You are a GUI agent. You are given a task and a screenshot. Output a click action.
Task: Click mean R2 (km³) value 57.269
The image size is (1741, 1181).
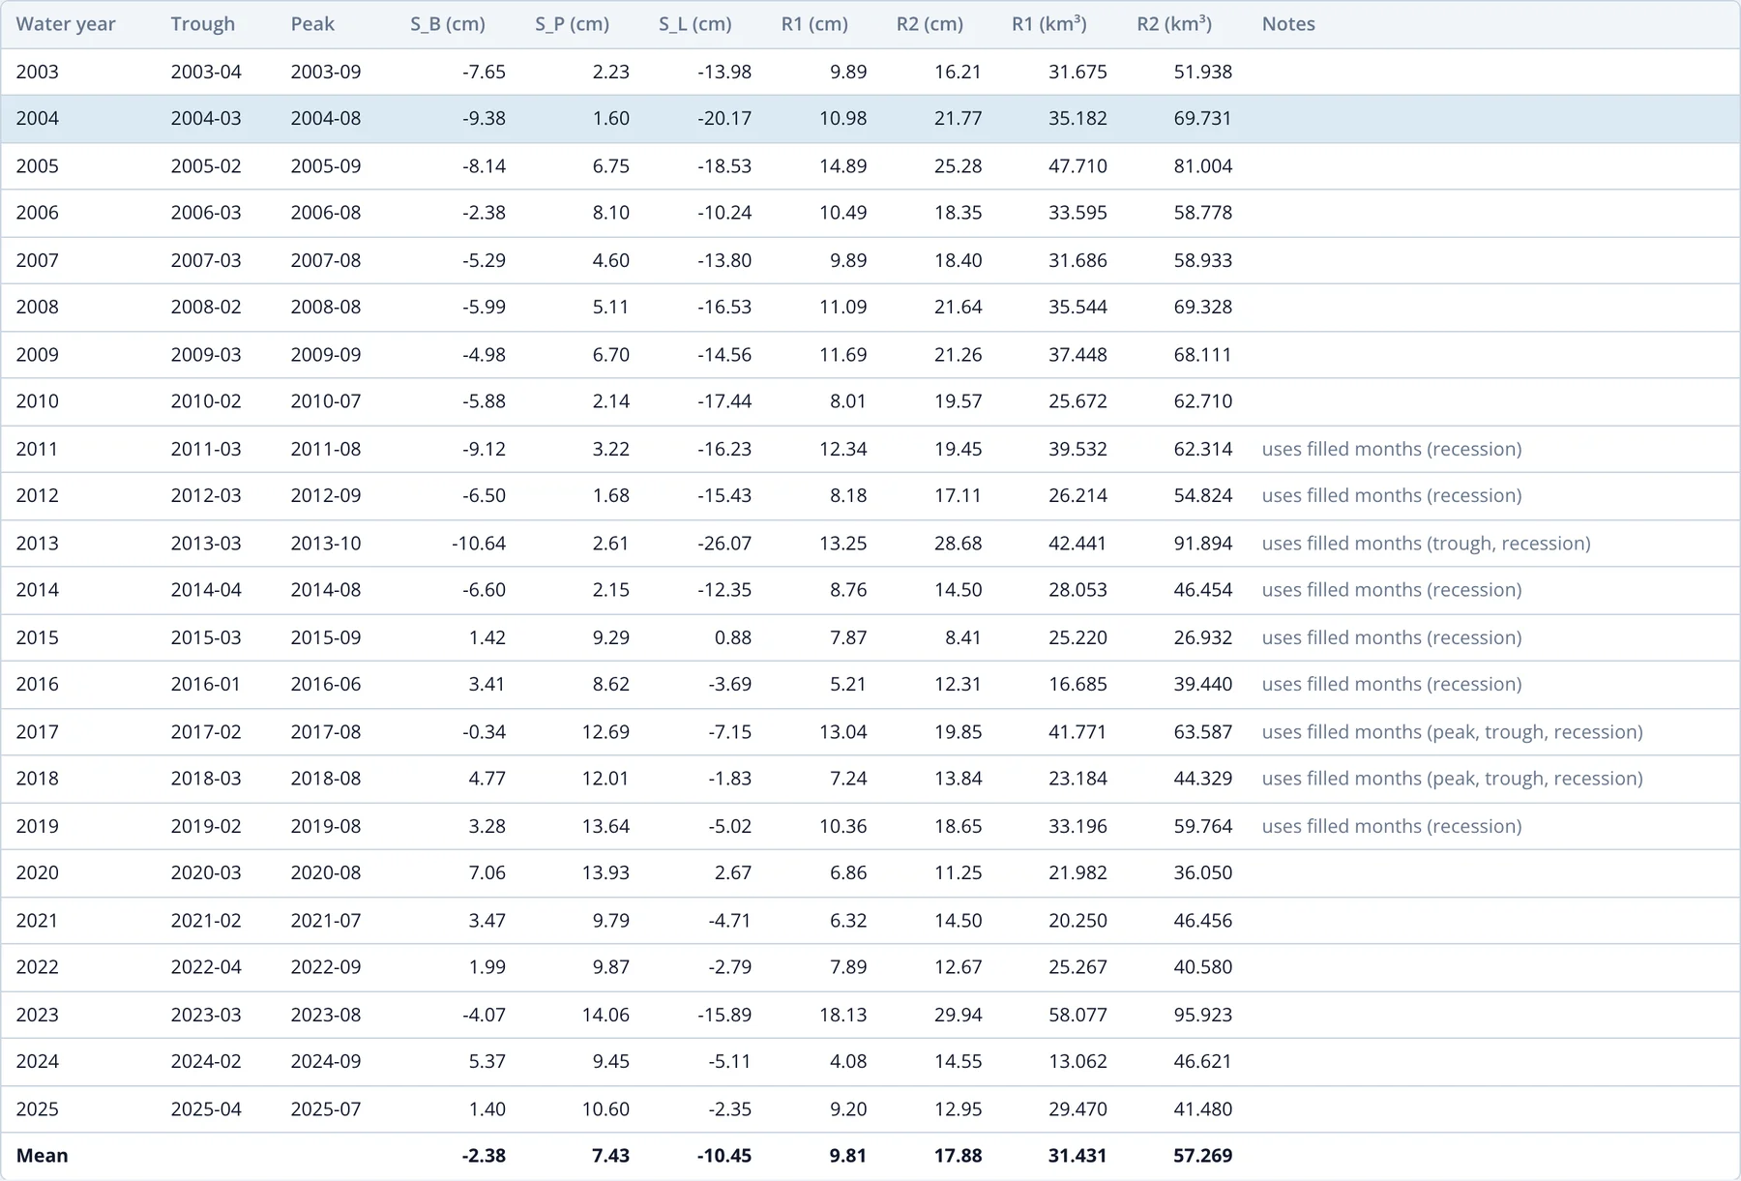(1203, 1156)
